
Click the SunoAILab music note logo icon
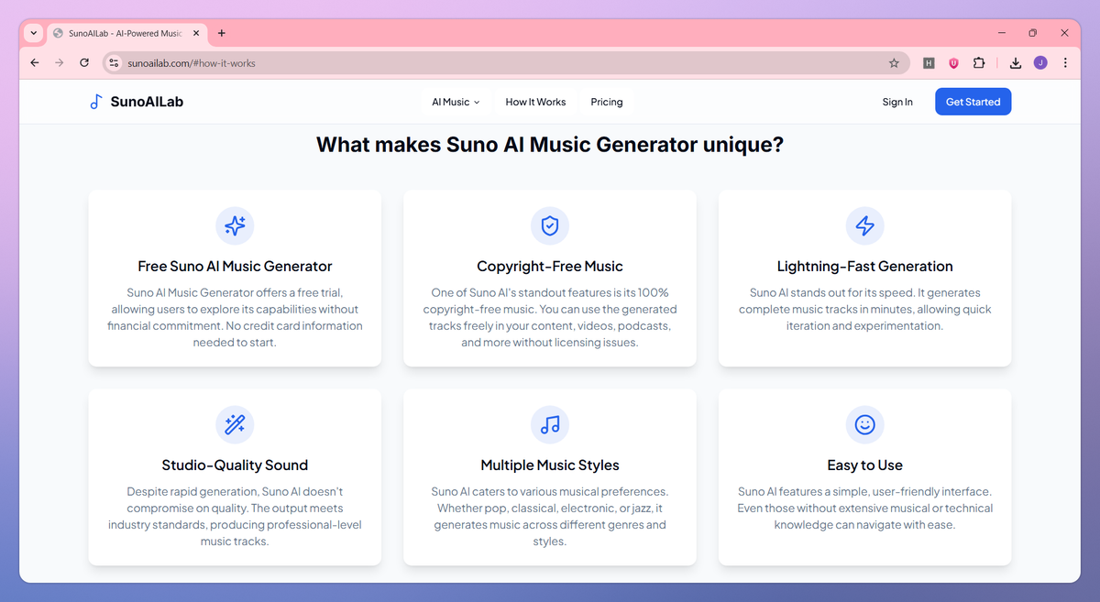[95, 102]
